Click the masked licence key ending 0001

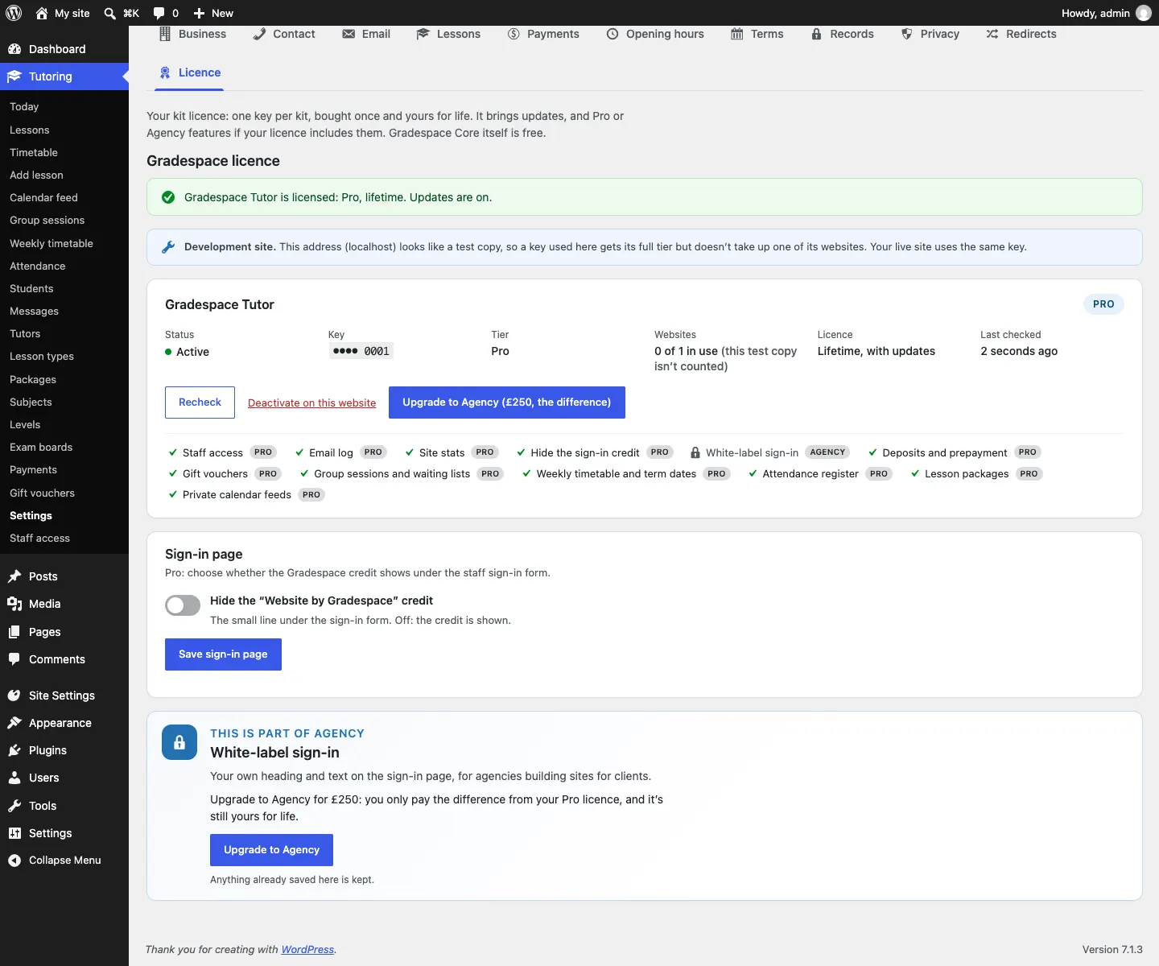361,351
